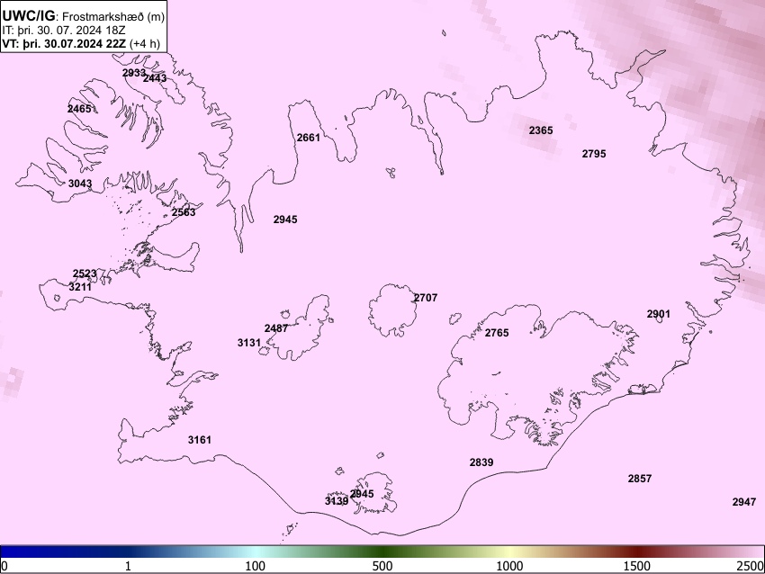The image size is (765, 574).
Task: Click the map value 2443
Action: point(155,78)
